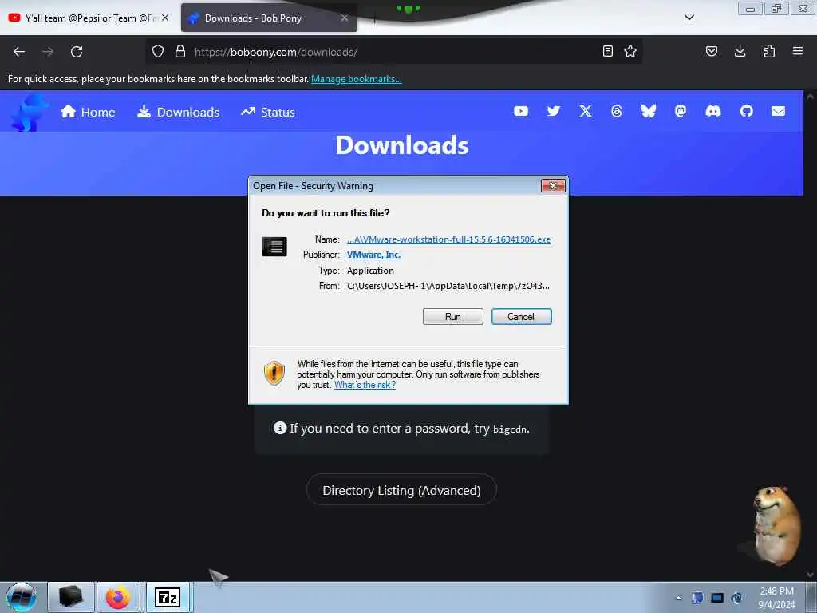817x613 pixels.
Task: Click the Threads social icon
Action: click(x=617, y=111)
